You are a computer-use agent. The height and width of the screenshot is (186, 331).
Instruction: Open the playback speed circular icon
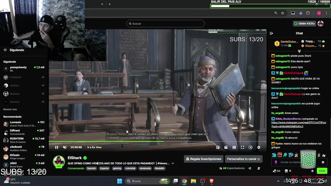(251, 147)
